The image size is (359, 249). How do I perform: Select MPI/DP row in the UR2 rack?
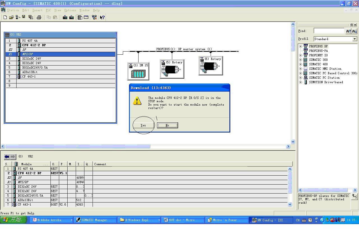[60, 54]
